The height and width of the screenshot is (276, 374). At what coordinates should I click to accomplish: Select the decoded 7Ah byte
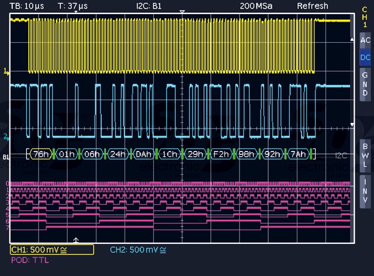point(298,154)
